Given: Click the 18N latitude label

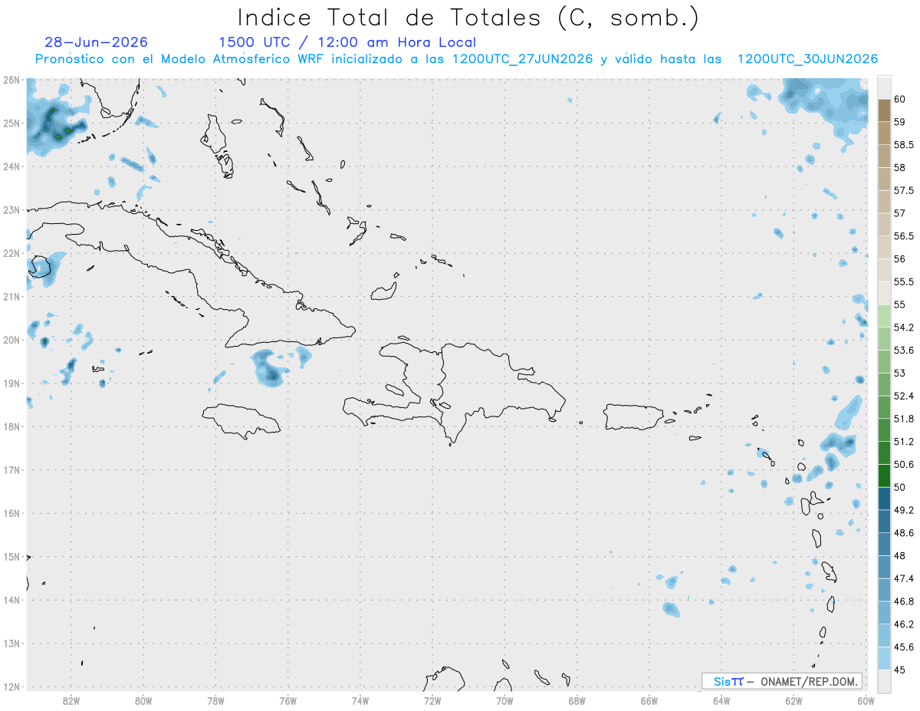Looking at the screenshot, I should point(11,426).
